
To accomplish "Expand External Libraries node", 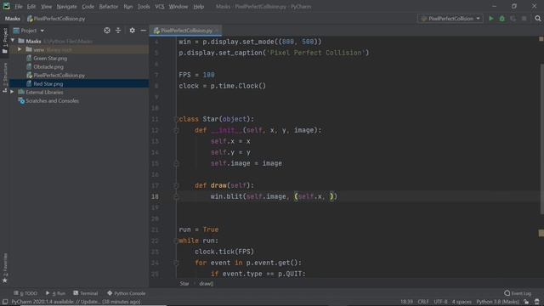I will [x=12, y=92].
